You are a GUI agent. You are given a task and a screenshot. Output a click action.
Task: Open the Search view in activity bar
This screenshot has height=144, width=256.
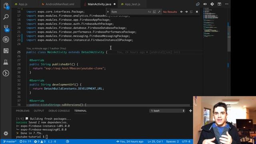click(x=6, y=17)
